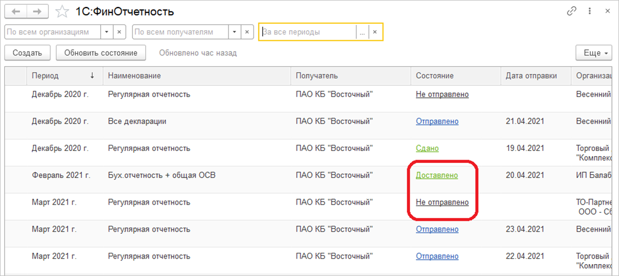Open the green Доставлено status link

tap(436, 175)
